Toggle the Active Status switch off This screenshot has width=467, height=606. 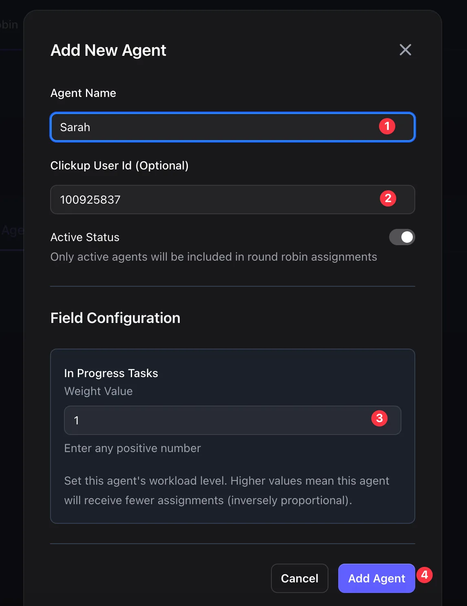pyautogui.click(x=402, y=237)
